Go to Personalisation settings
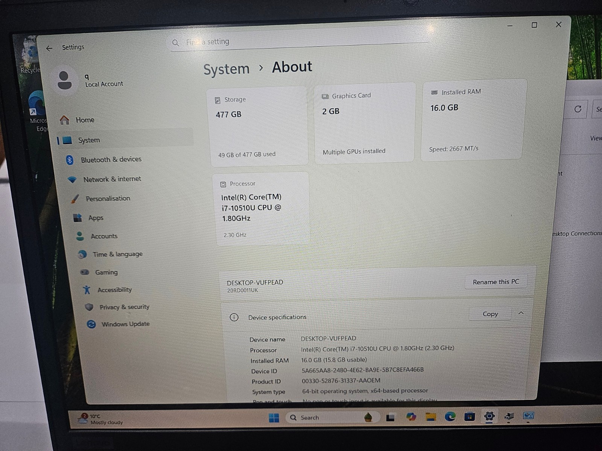Viewport: 602px width, 451px height. pos(108,198)
